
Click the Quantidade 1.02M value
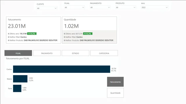click(71, 26)
